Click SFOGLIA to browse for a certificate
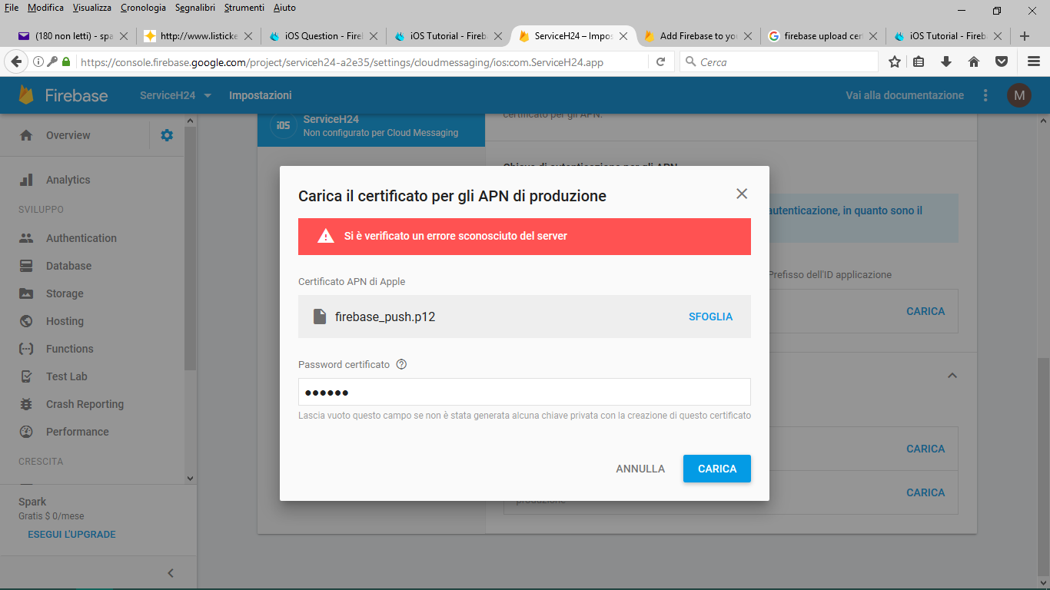The height and width of the screenshot is (590, 1050). 711,317
